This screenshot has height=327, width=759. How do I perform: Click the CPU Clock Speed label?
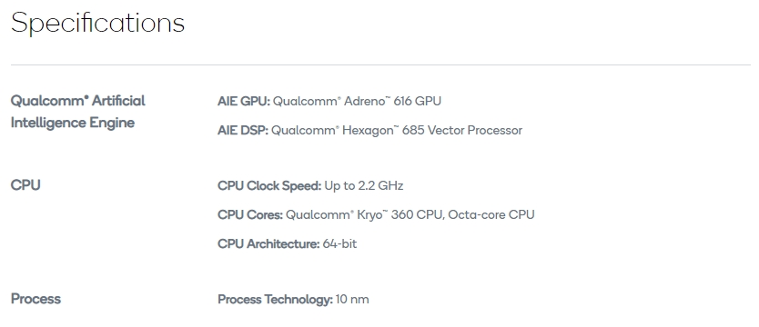tap(269, 186)
